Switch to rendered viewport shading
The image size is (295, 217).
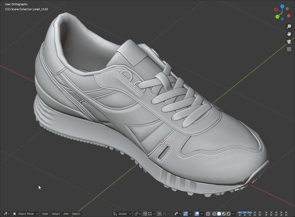[229, 214]
